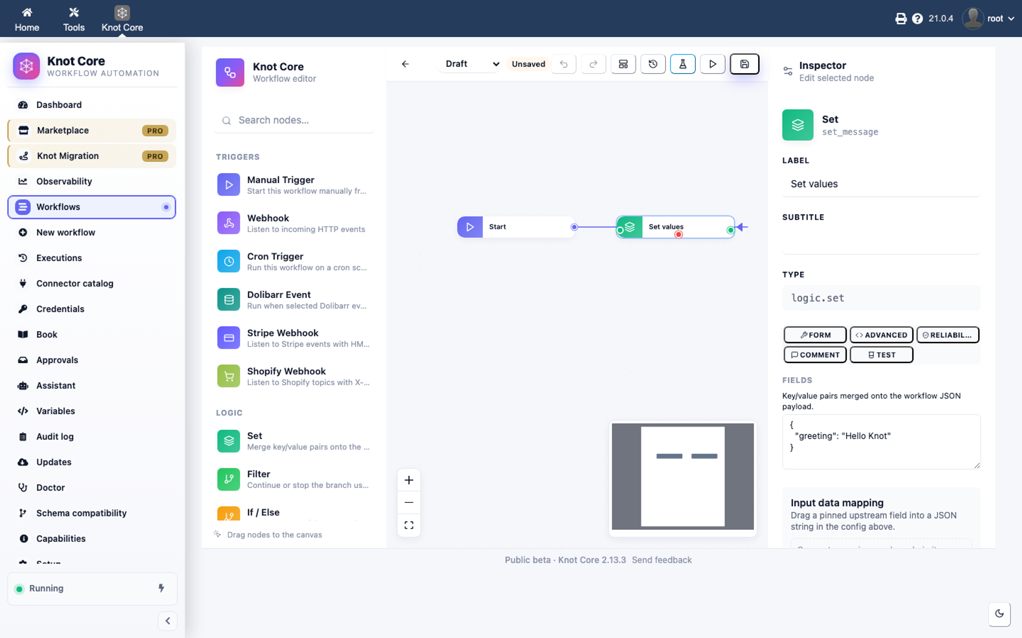Viewport: 1022px width, 638px height.
Task: Click the auto-layout icon in toolbar
Action: coord(623,64)
